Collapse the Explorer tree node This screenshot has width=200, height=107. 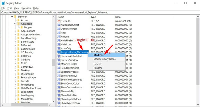[x=12, y=17]
